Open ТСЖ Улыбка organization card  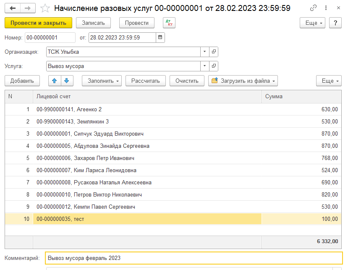click(214, 52)
